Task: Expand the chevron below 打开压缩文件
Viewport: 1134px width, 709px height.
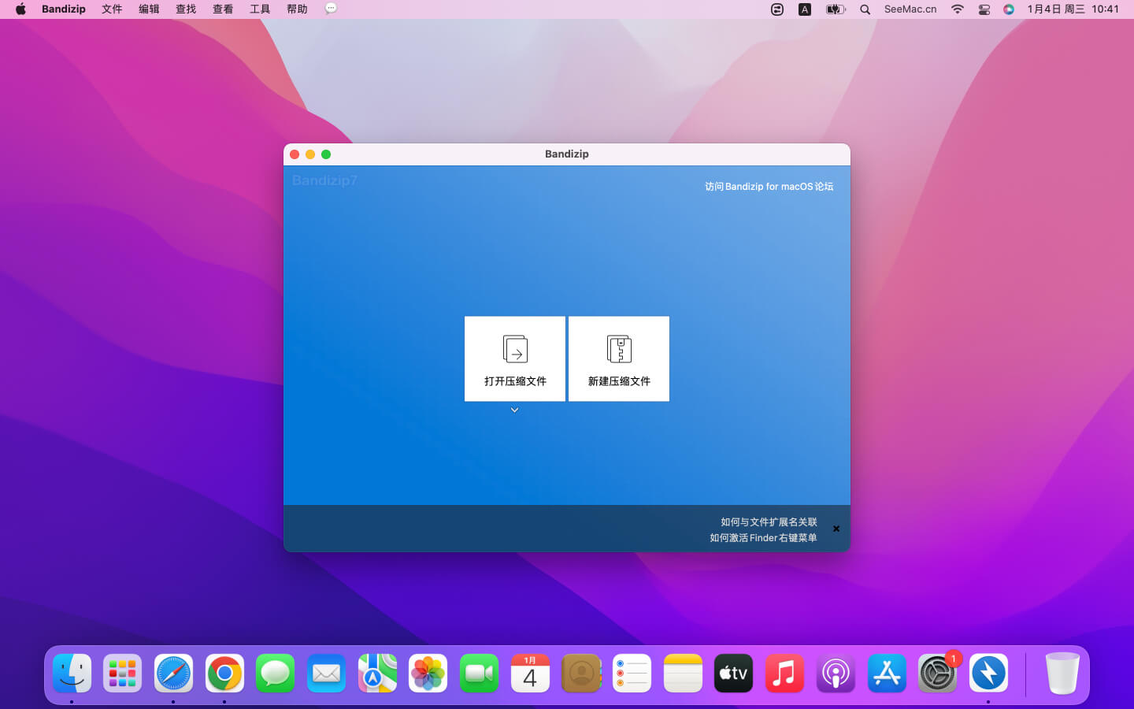Action: point(514,410)
